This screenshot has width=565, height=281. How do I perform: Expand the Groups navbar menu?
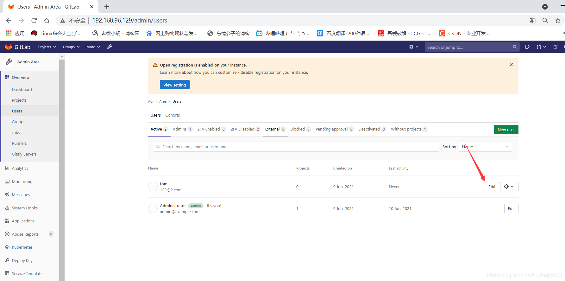(71, 47)
